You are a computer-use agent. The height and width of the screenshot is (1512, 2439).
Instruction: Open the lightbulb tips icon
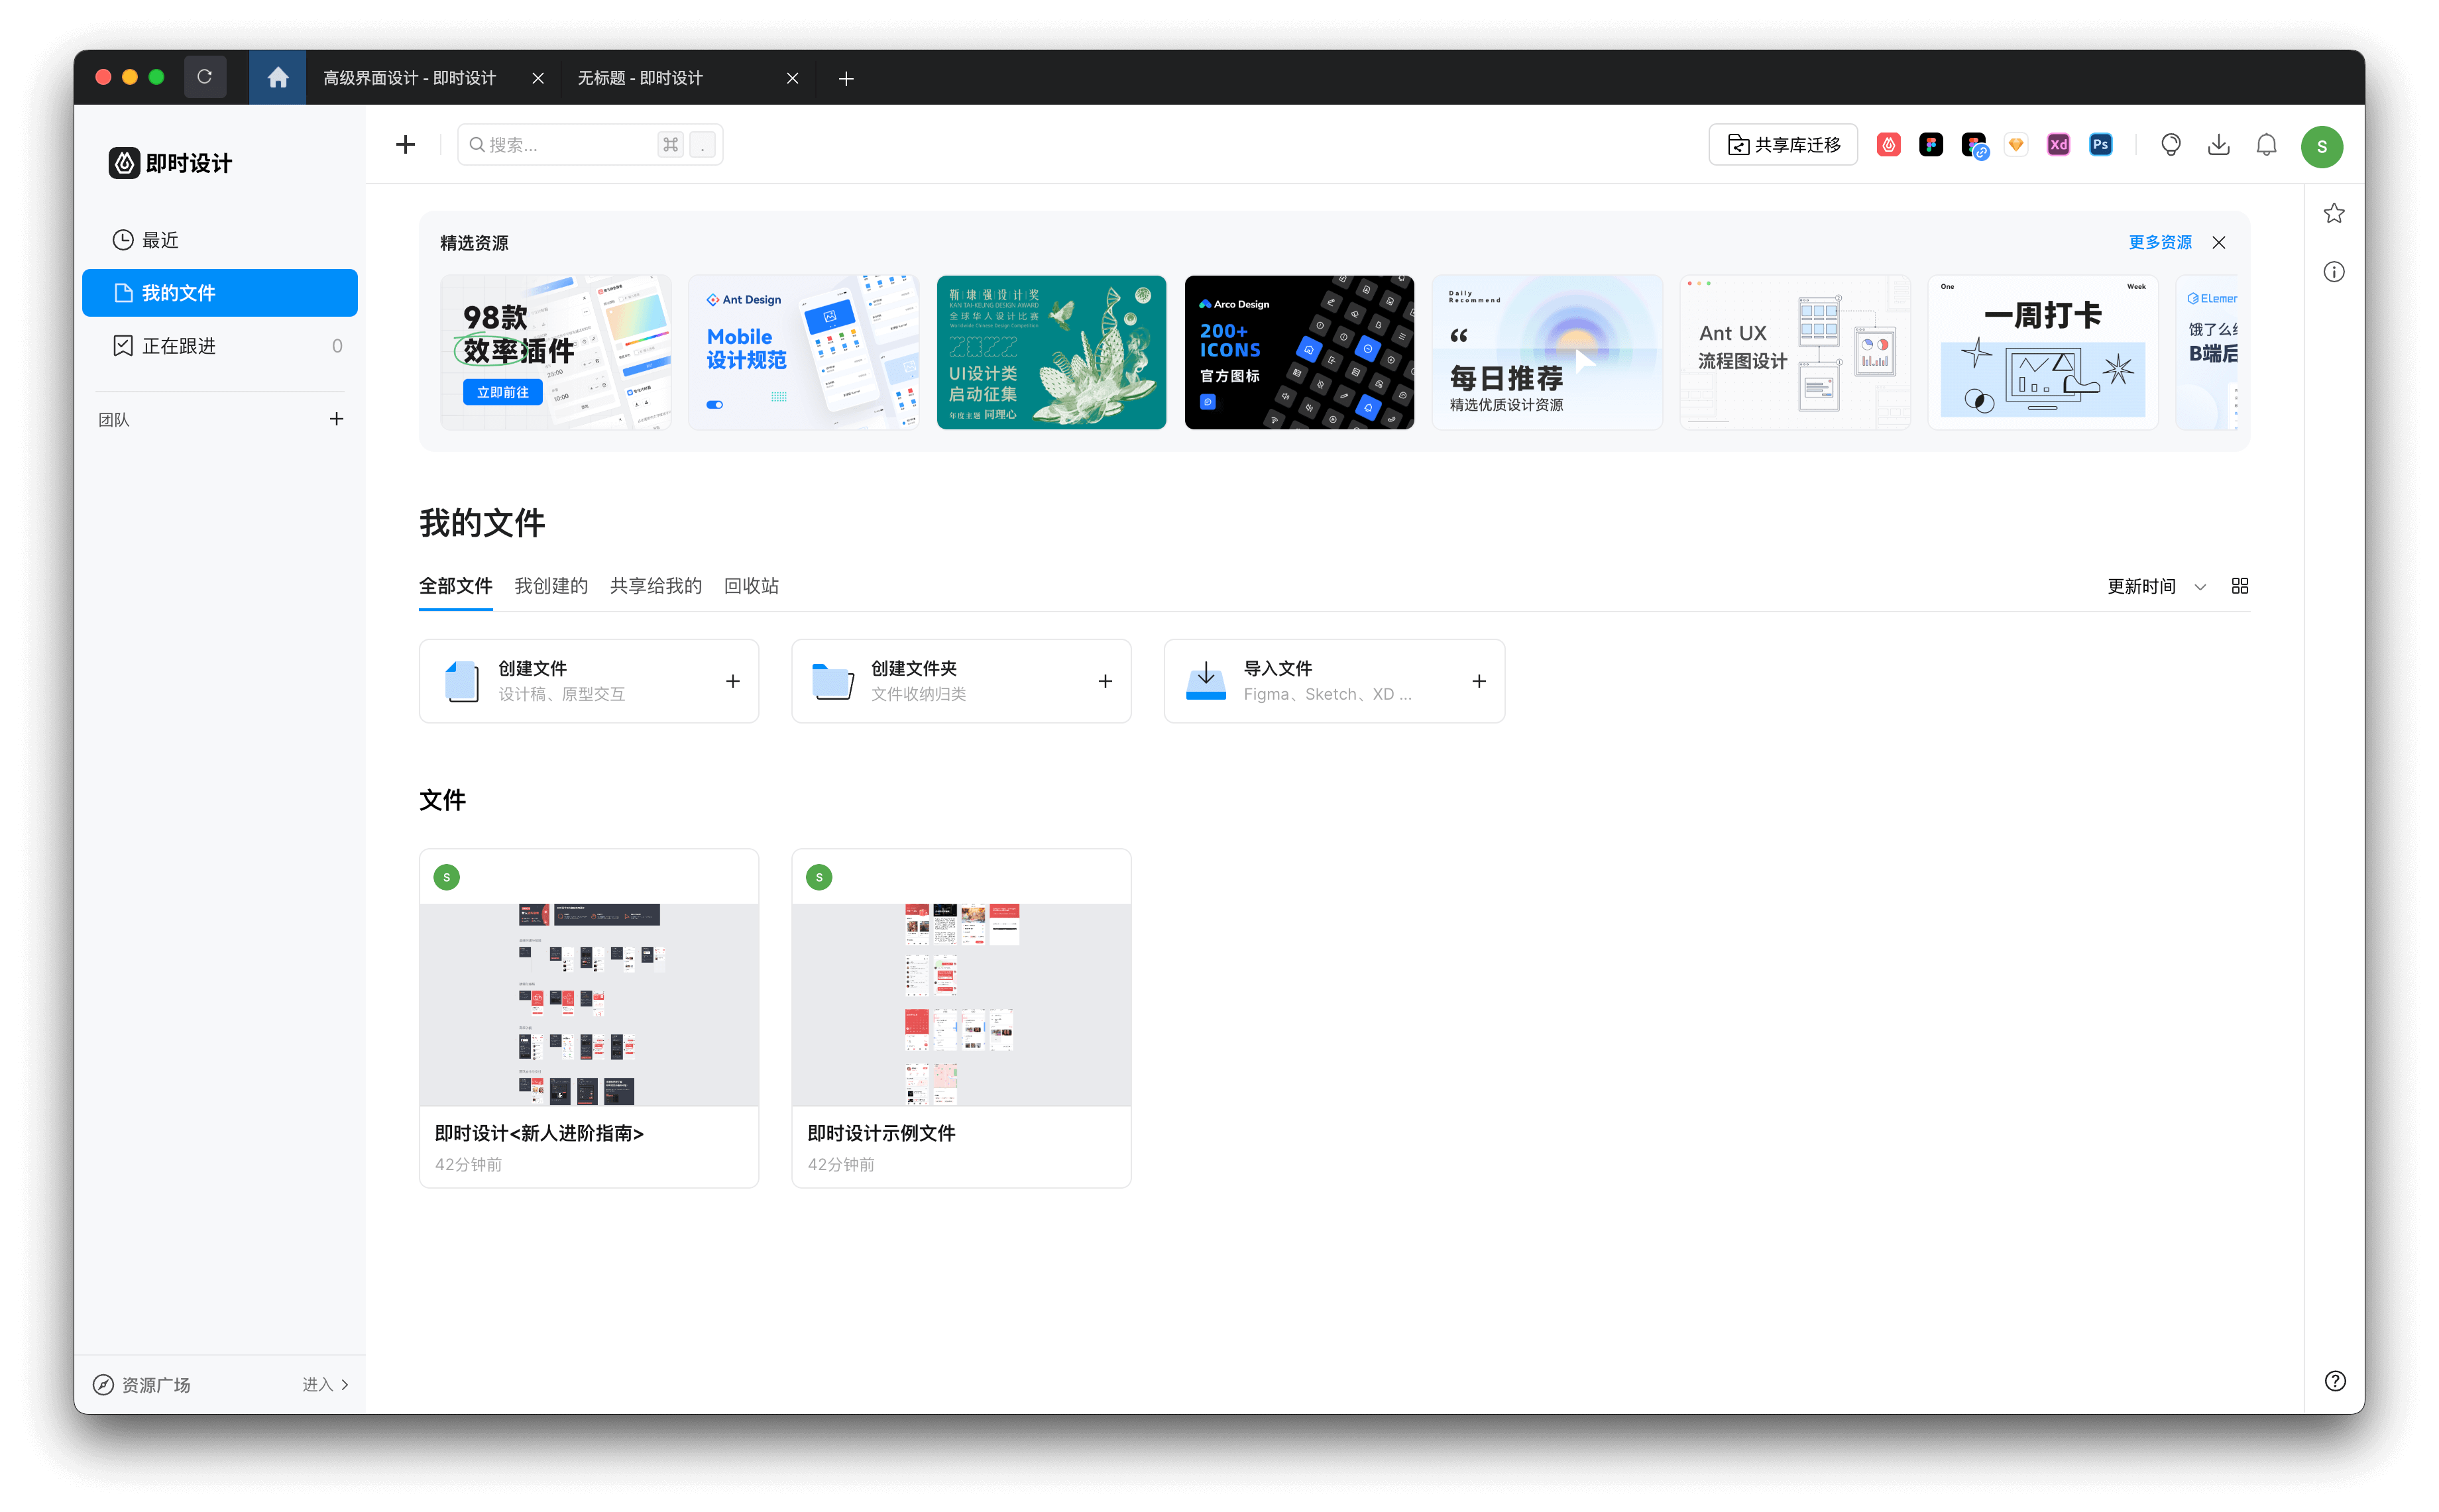pyautogui.click(x=2170, y=145)
